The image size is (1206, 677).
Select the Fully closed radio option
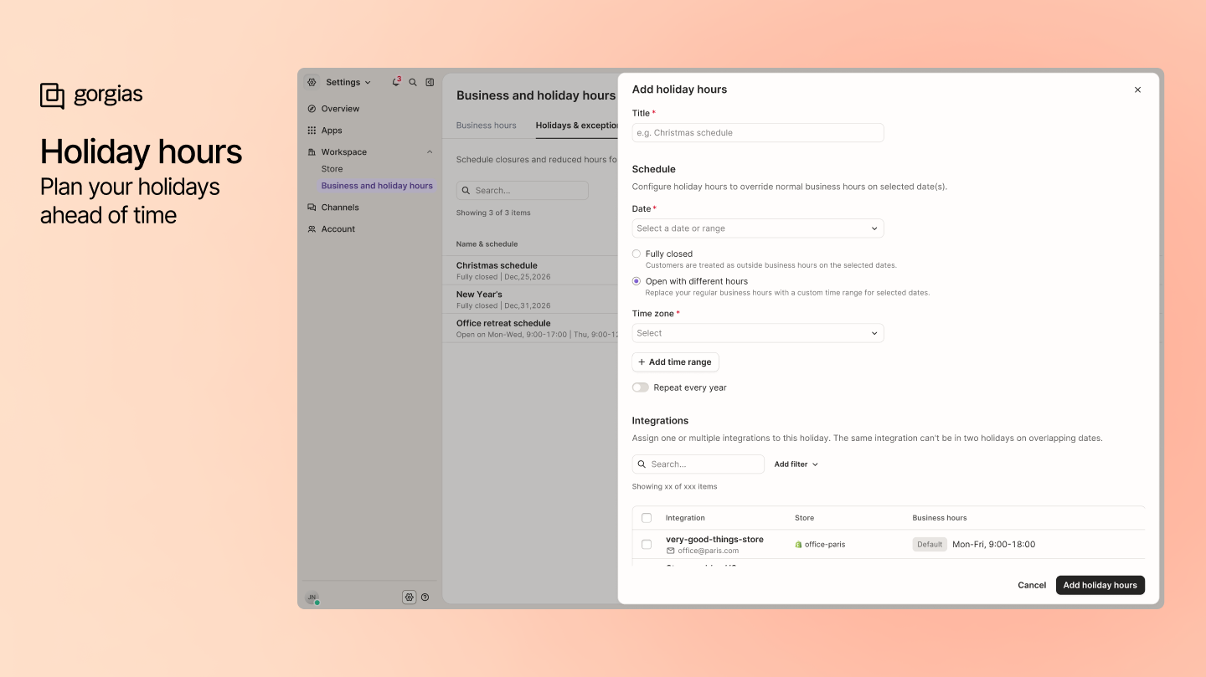click(x=636, y=254)
